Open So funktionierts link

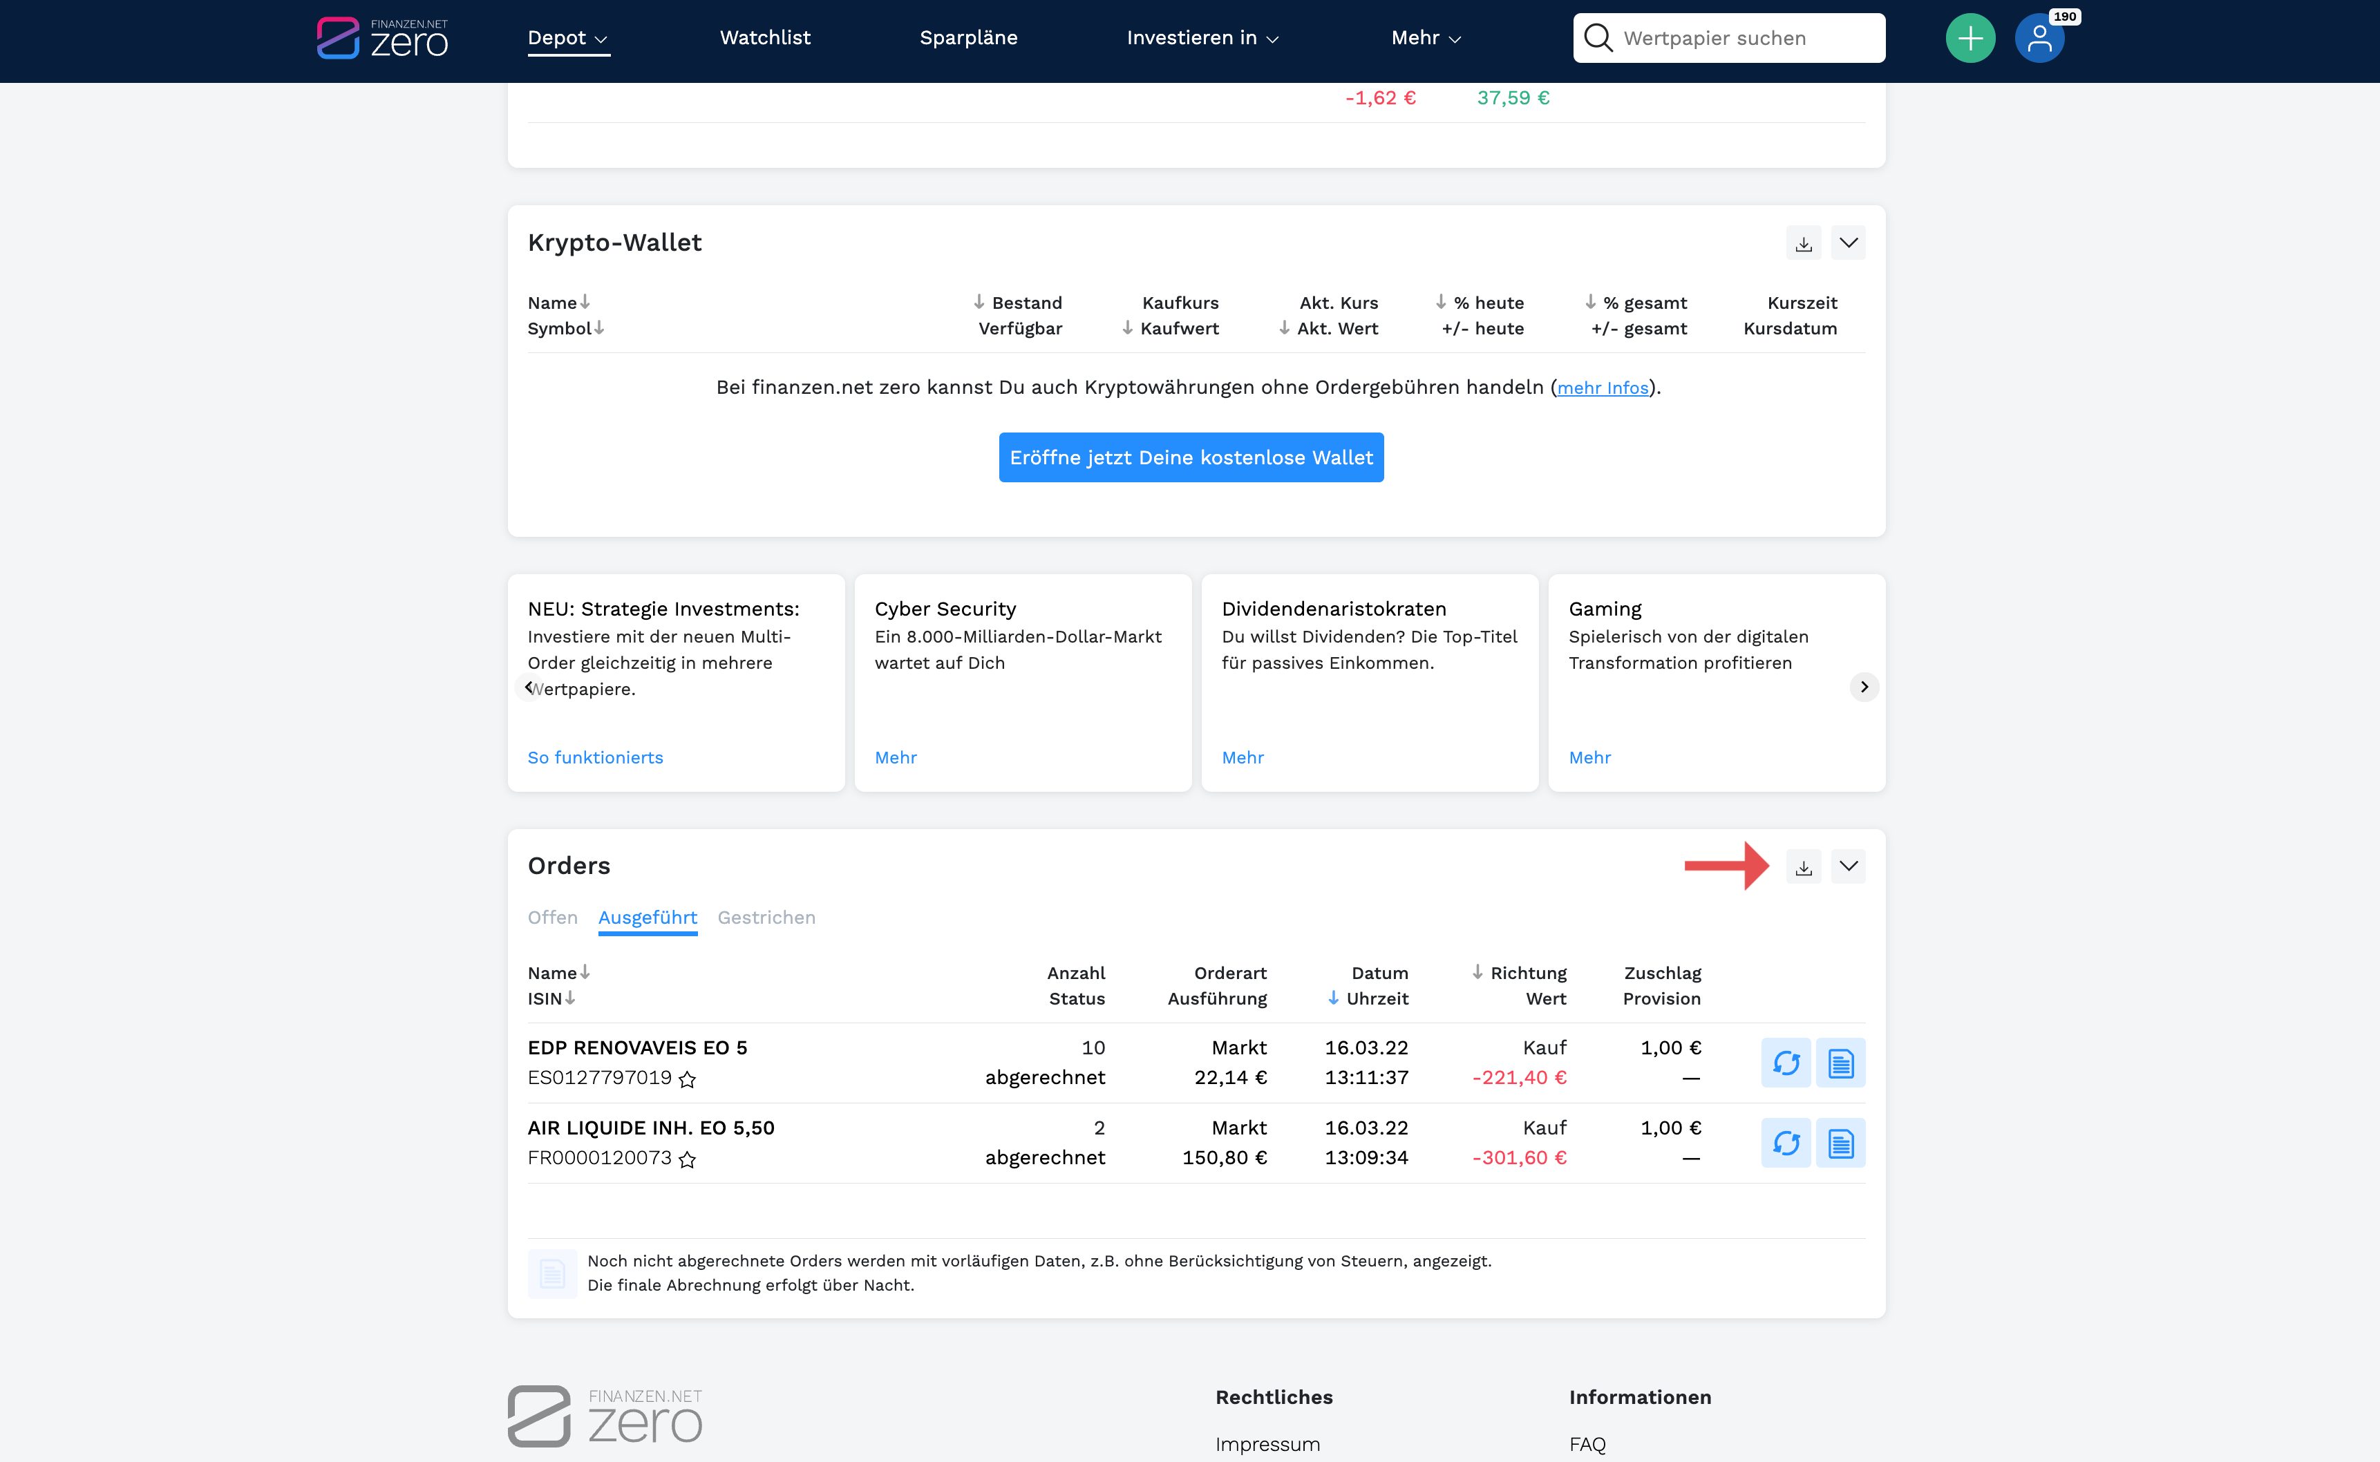tap(595, 757)
